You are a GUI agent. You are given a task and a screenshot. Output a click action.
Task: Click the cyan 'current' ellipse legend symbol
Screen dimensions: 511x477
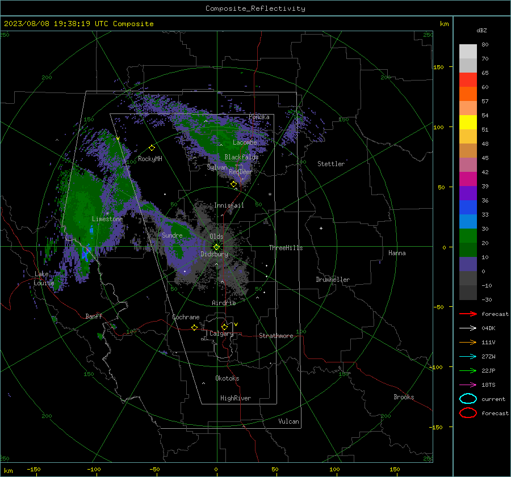pyautogui.click(x=468, y=399)
